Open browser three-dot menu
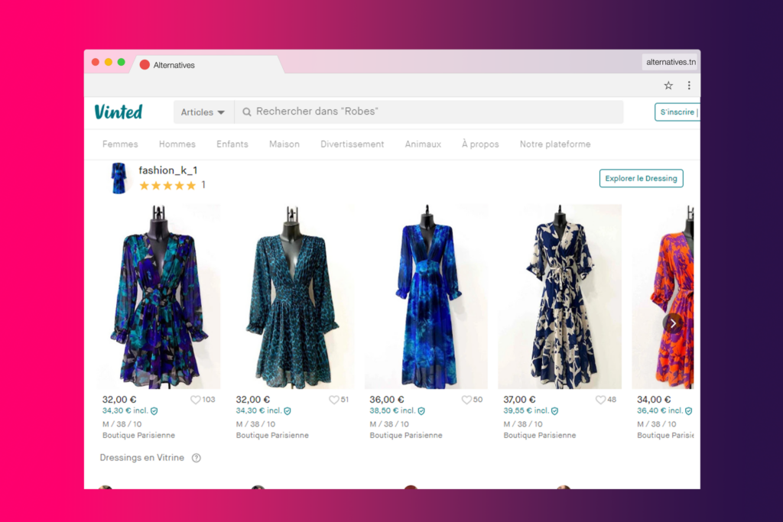This screenshot has height=522, width=783. pyautogui.click(x=689, y=86)
